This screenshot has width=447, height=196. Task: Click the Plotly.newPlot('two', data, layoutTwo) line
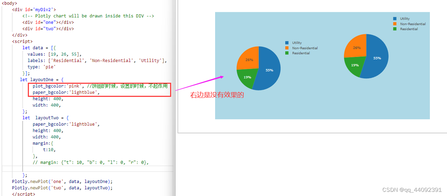[x=63, y=188]
